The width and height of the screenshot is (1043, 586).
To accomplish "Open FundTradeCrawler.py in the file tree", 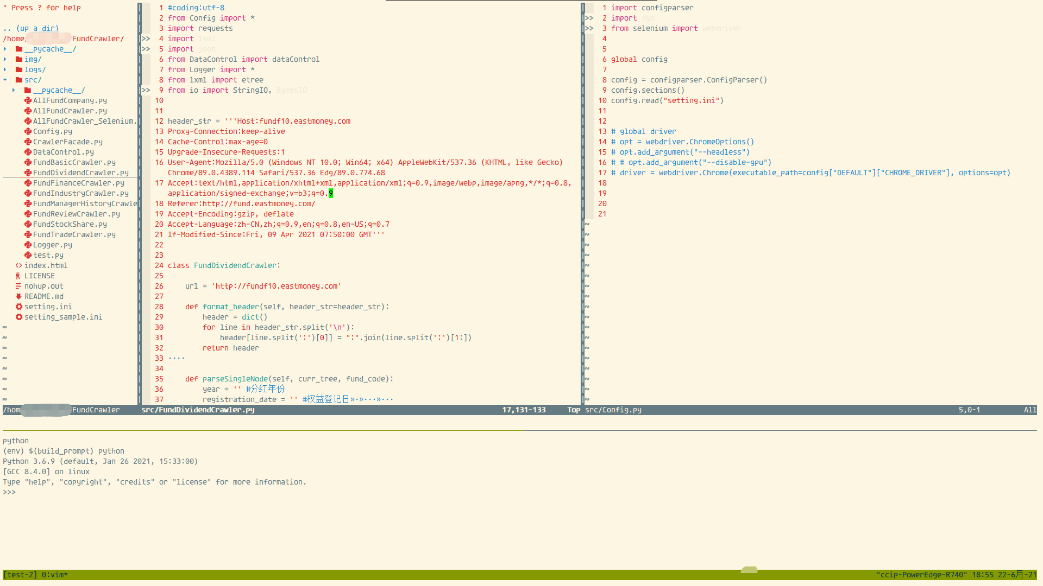I will pos(74,234).
